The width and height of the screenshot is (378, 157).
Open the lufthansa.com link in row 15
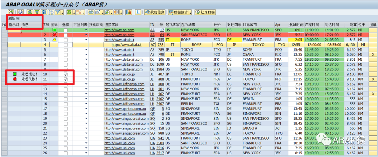[124, 99]
